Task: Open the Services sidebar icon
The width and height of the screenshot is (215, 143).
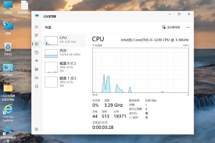Action: [37, 86]
